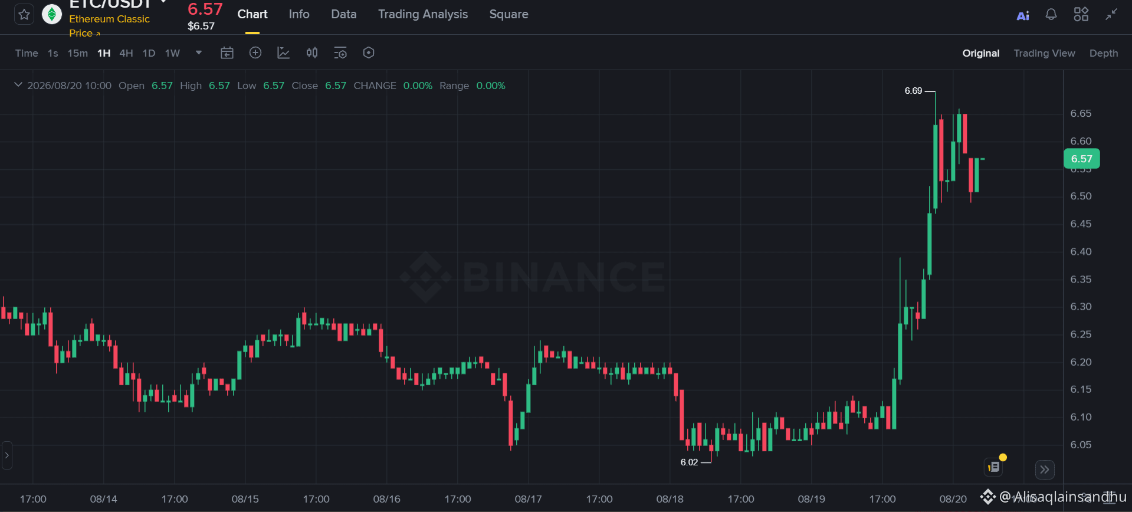Click the 6.05 price axis label
Image resolution: width=1132 pixels, height=512 pixels.
pos(1081,445)
